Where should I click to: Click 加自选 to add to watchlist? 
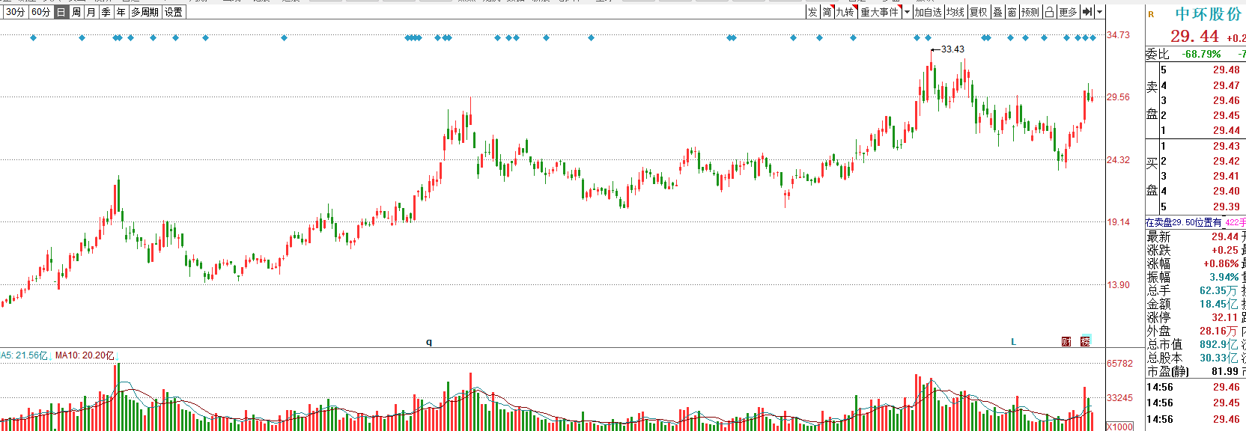click(928, 12)
